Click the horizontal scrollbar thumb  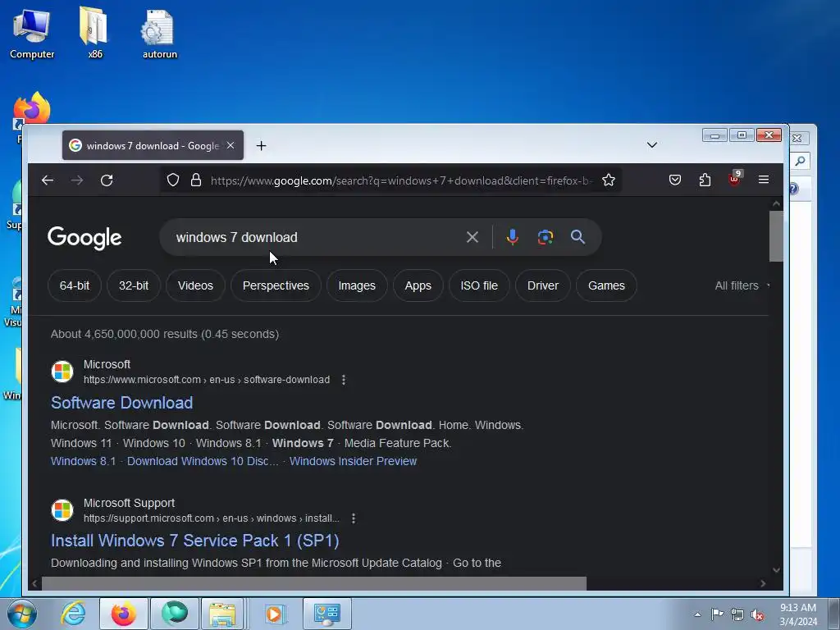(x=314, y=583)
